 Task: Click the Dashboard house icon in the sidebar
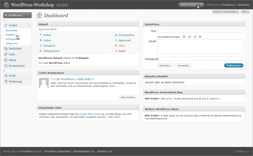[x=6, y=15]
